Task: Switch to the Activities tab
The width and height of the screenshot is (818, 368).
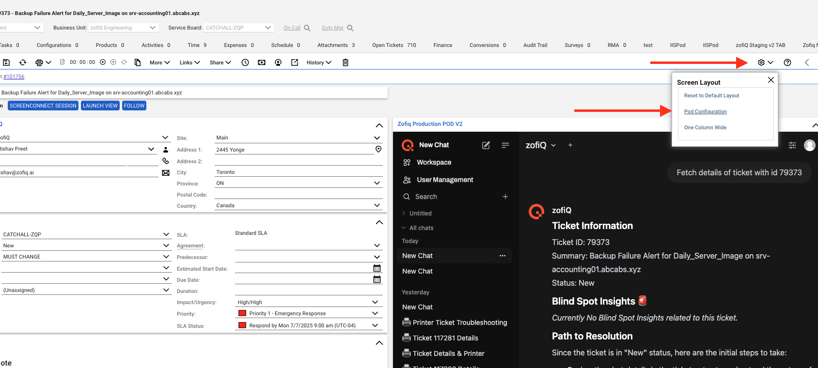Action: 156,45
